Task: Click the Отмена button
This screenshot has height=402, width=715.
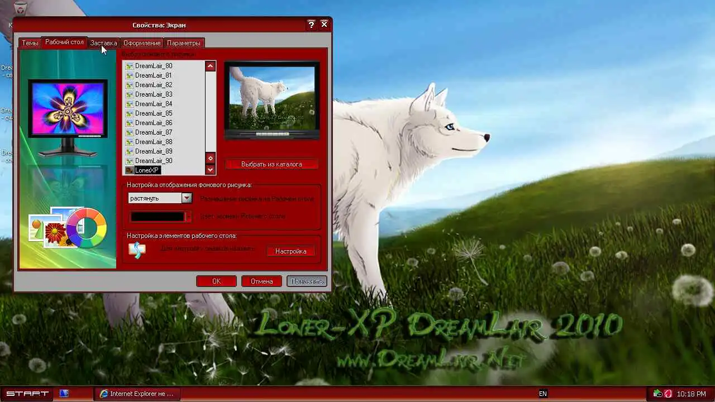Action: 261,281
